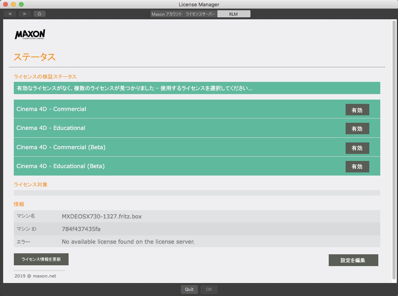Click the 情報 section label
Screen dimensions: 398x296
[x=19, y=204]
